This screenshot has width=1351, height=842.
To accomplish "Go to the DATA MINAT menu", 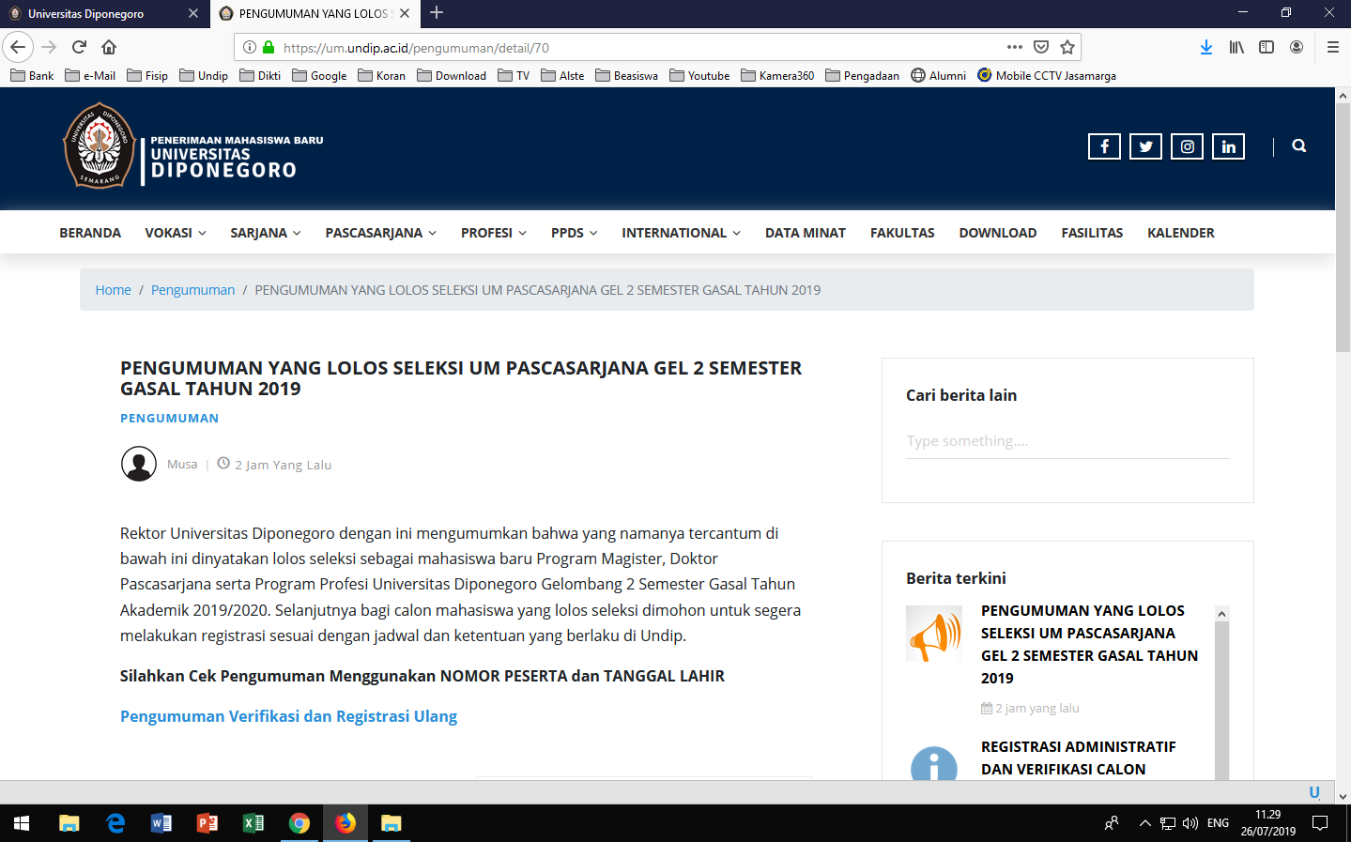I will 805,233.
